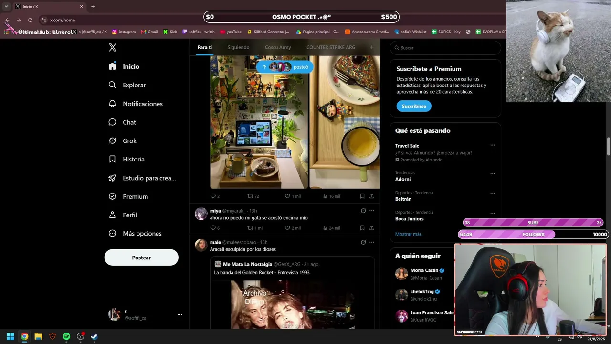Image resolution: width=611 pixels, height=344 pixels.
Task: Add a new timeline tab with plus
Action: pos(371,47)
